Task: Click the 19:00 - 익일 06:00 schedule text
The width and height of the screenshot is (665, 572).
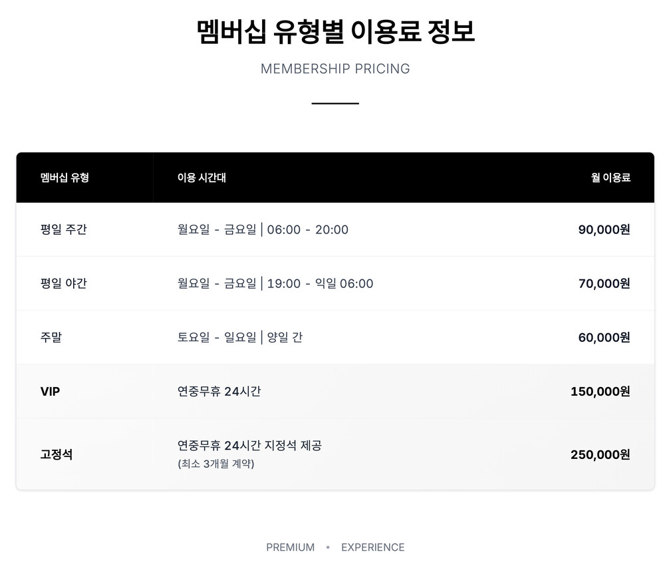Action: tap(320, 283)
